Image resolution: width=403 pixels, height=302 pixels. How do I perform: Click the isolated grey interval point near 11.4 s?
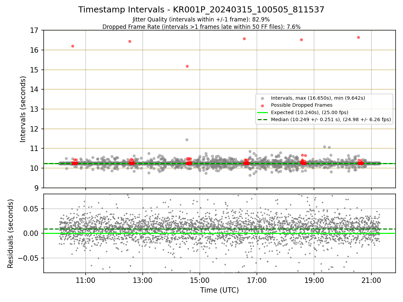(x=187, y=140)
